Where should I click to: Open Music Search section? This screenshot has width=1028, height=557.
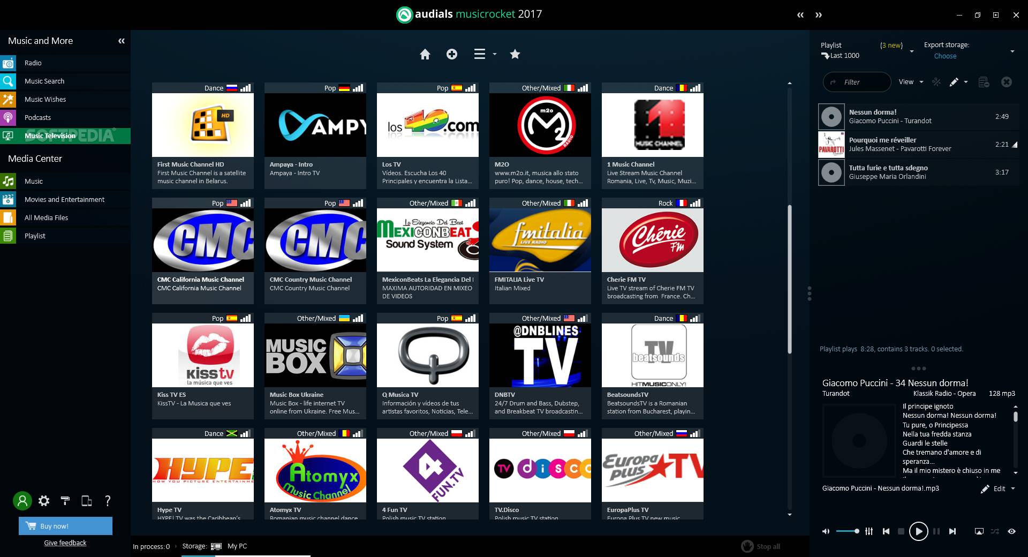(x=65, y=81)
